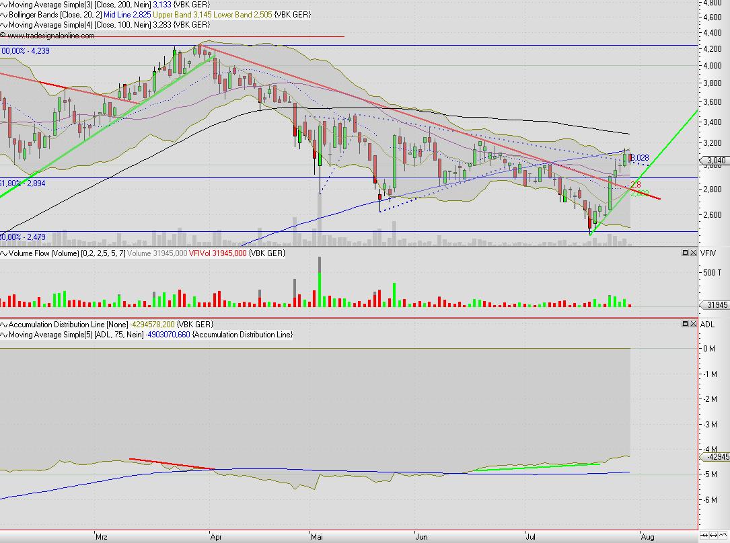This screenshot has width=730, height=543.
Task: Click the 0 M ADL axis label
Action: coord(709,349)
